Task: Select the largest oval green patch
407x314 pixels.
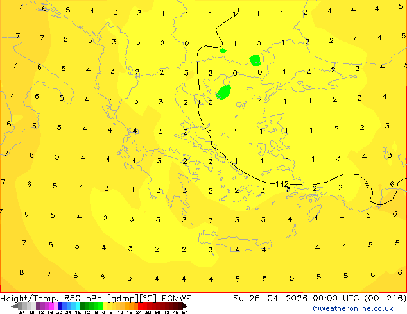Action: click(224, 92)
